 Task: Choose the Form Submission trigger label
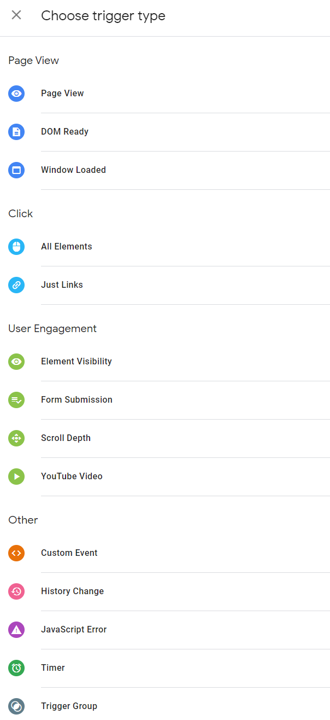pos(76,400)
